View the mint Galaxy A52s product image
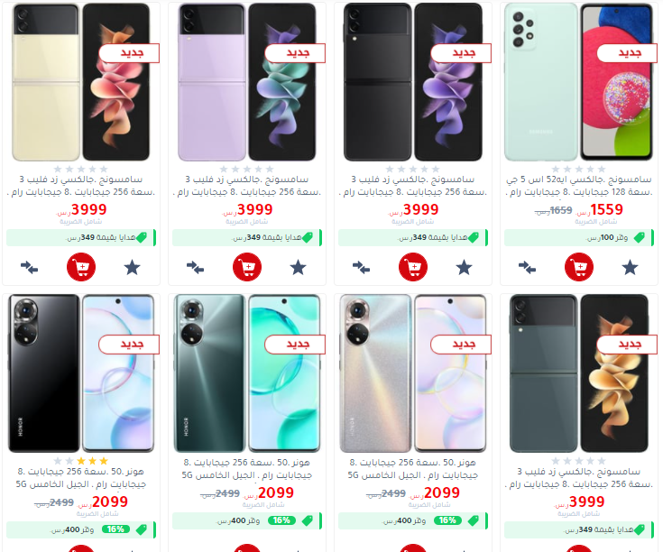663x552 pixels. 579,82
